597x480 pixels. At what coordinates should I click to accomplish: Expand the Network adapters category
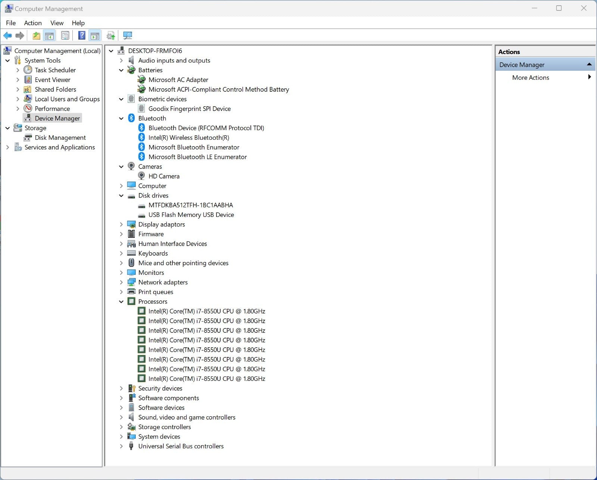[x=121, y=282]
